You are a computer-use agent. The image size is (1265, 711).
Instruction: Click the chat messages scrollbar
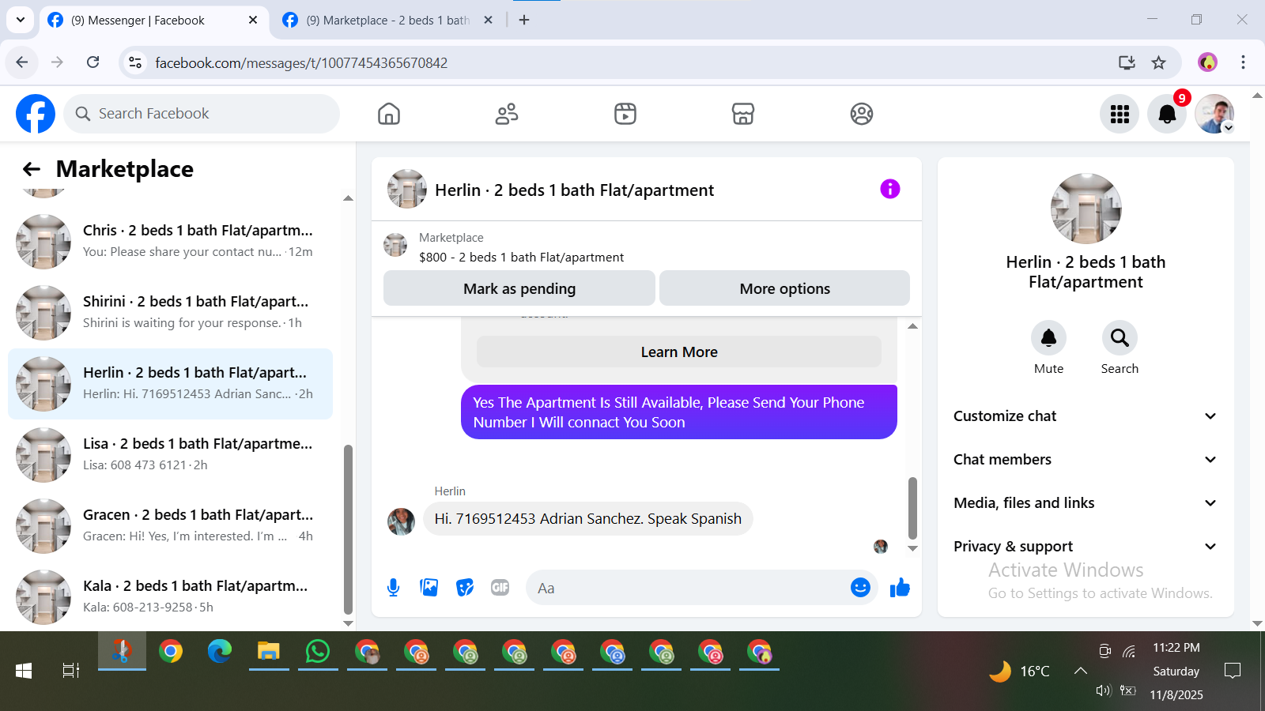(912, 508)
